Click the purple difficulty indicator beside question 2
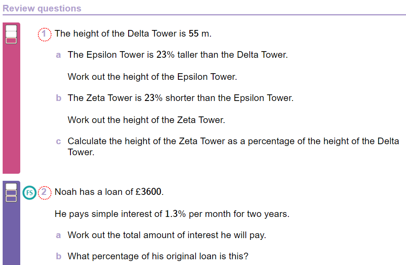 pos(11,193)
